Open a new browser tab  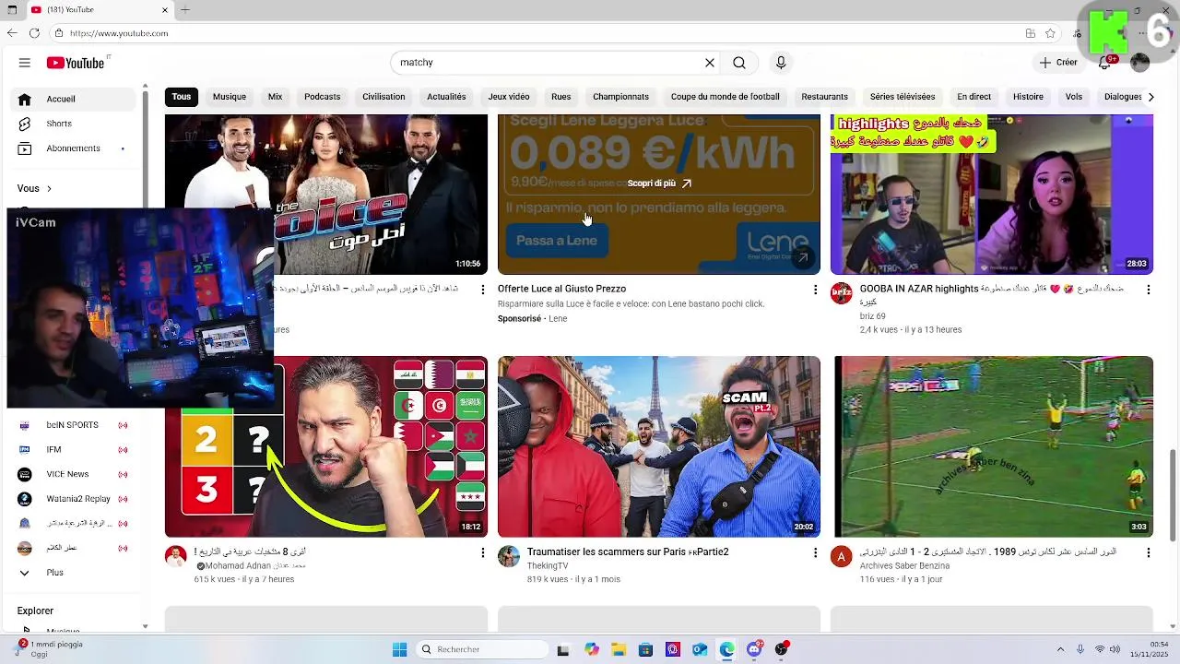click(185, 10)
